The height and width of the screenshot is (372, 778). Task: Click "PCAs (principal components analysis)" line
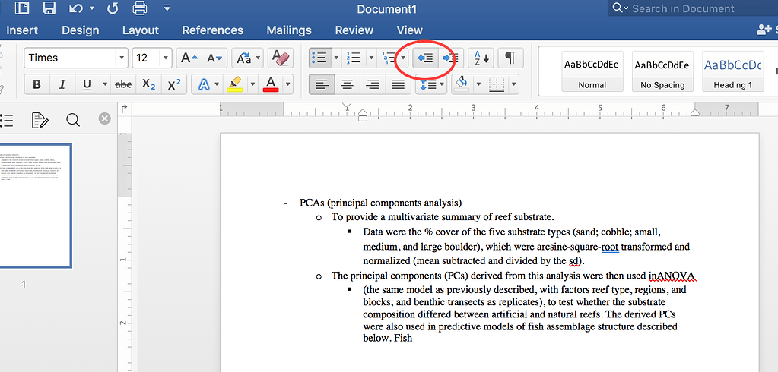click(x=380, y=203)
